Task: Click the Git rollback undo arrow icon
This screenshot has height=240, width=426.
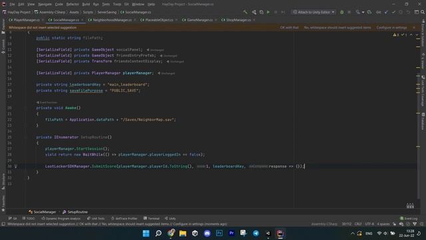Action: pos(408,12)
